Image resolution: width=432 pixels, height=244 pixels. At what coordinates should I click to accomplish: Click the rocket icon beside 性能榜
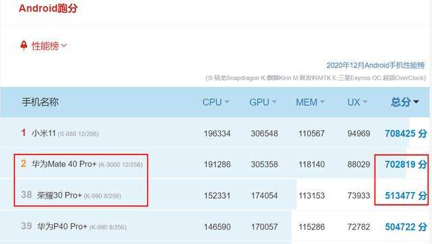(x=24, y=45)
